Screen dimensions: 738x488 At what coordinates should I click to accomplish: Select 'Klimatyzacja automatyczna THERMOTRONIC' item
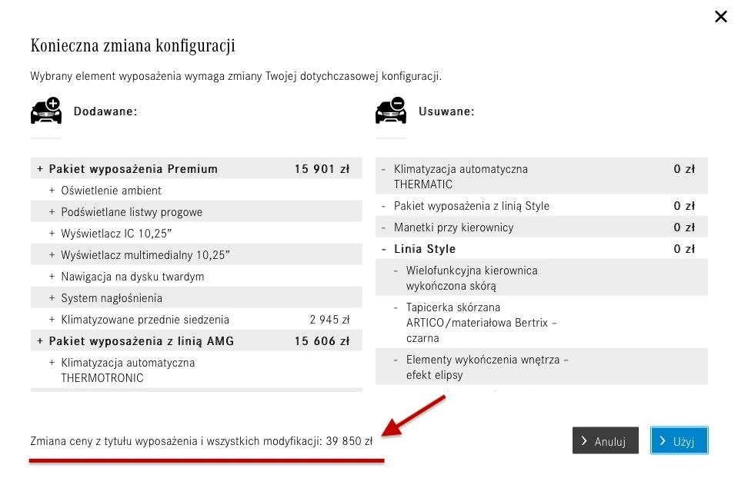coord(196,370)
